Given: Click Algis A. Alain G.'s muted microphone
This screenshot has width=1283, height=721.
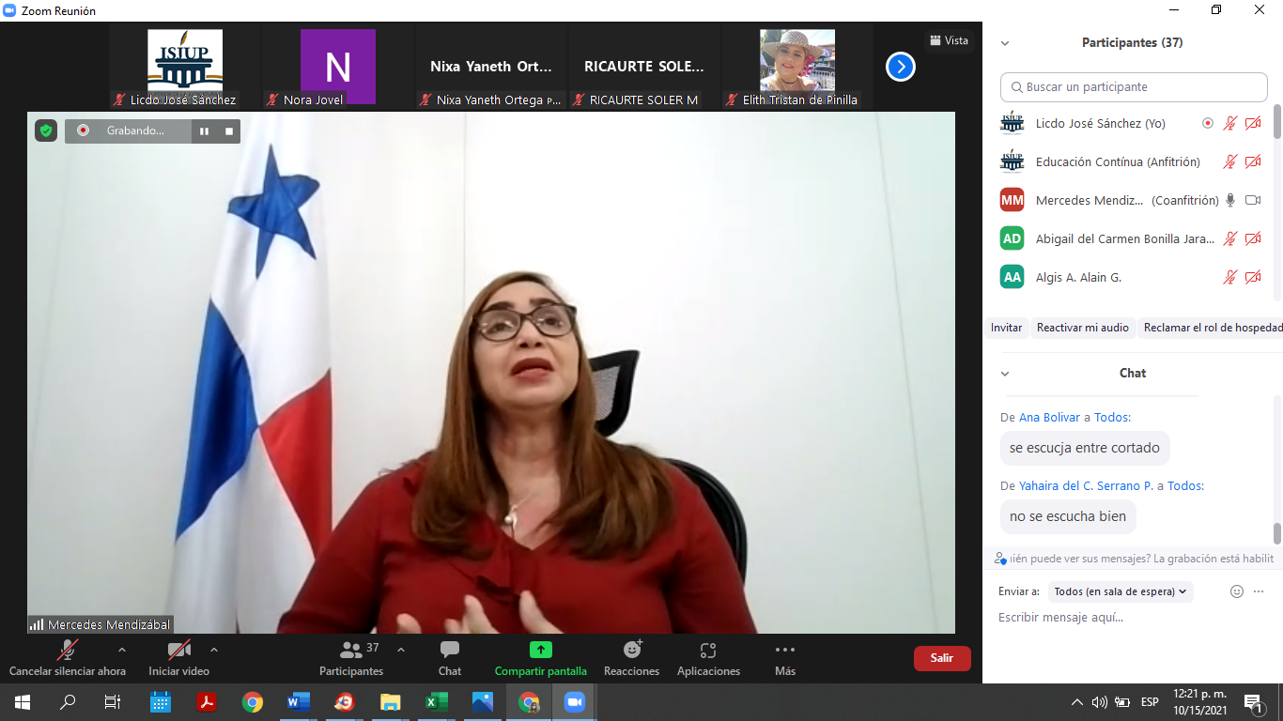Looking at the screenshot, I should click(1230, 277).
